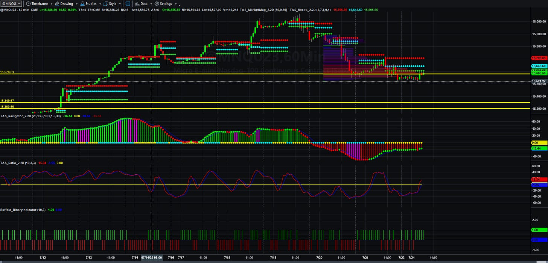This screenshot has height=263, width=548.
Task: Click the 15,706.85 red price tag
Action: (x=539, y=58)
